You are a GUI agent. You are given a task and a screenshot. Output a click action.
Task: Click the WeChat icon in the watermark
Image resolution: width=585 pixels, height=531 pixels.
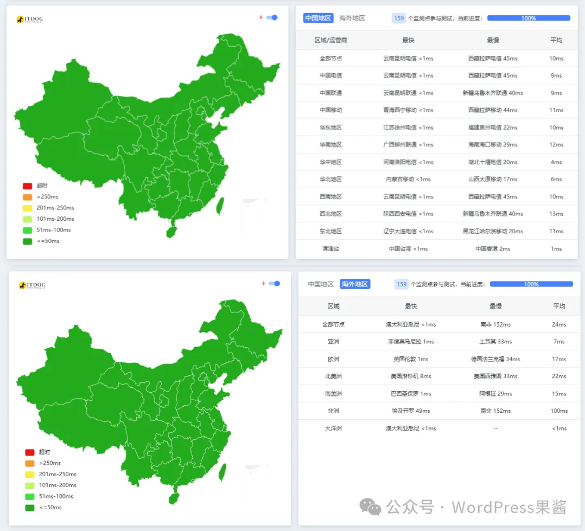coord(370,507)
